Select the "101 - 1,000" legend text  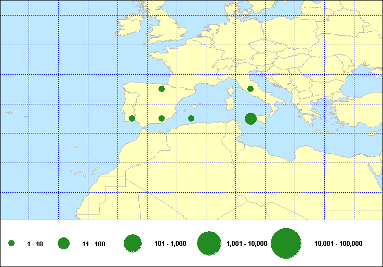tap(169, 244)
